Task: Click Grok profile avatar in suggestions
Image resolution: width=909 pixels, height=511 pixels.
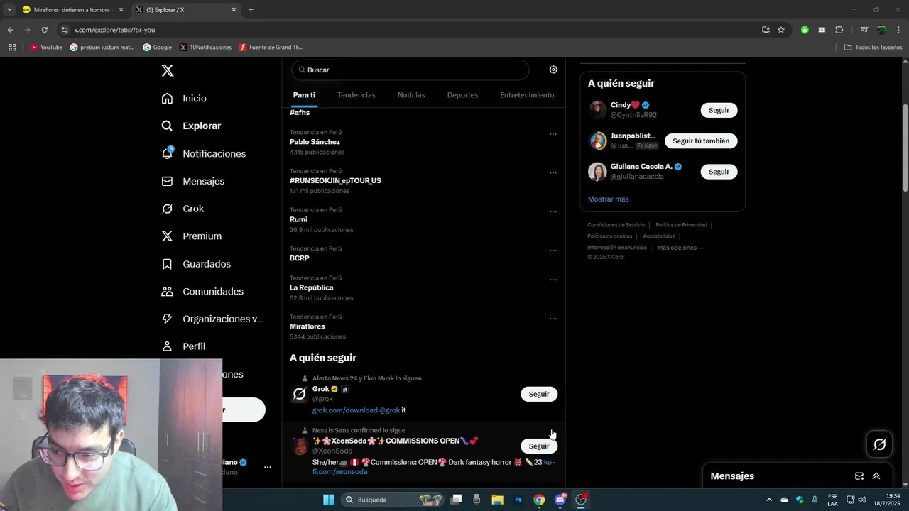Action: tap(300, 394)
